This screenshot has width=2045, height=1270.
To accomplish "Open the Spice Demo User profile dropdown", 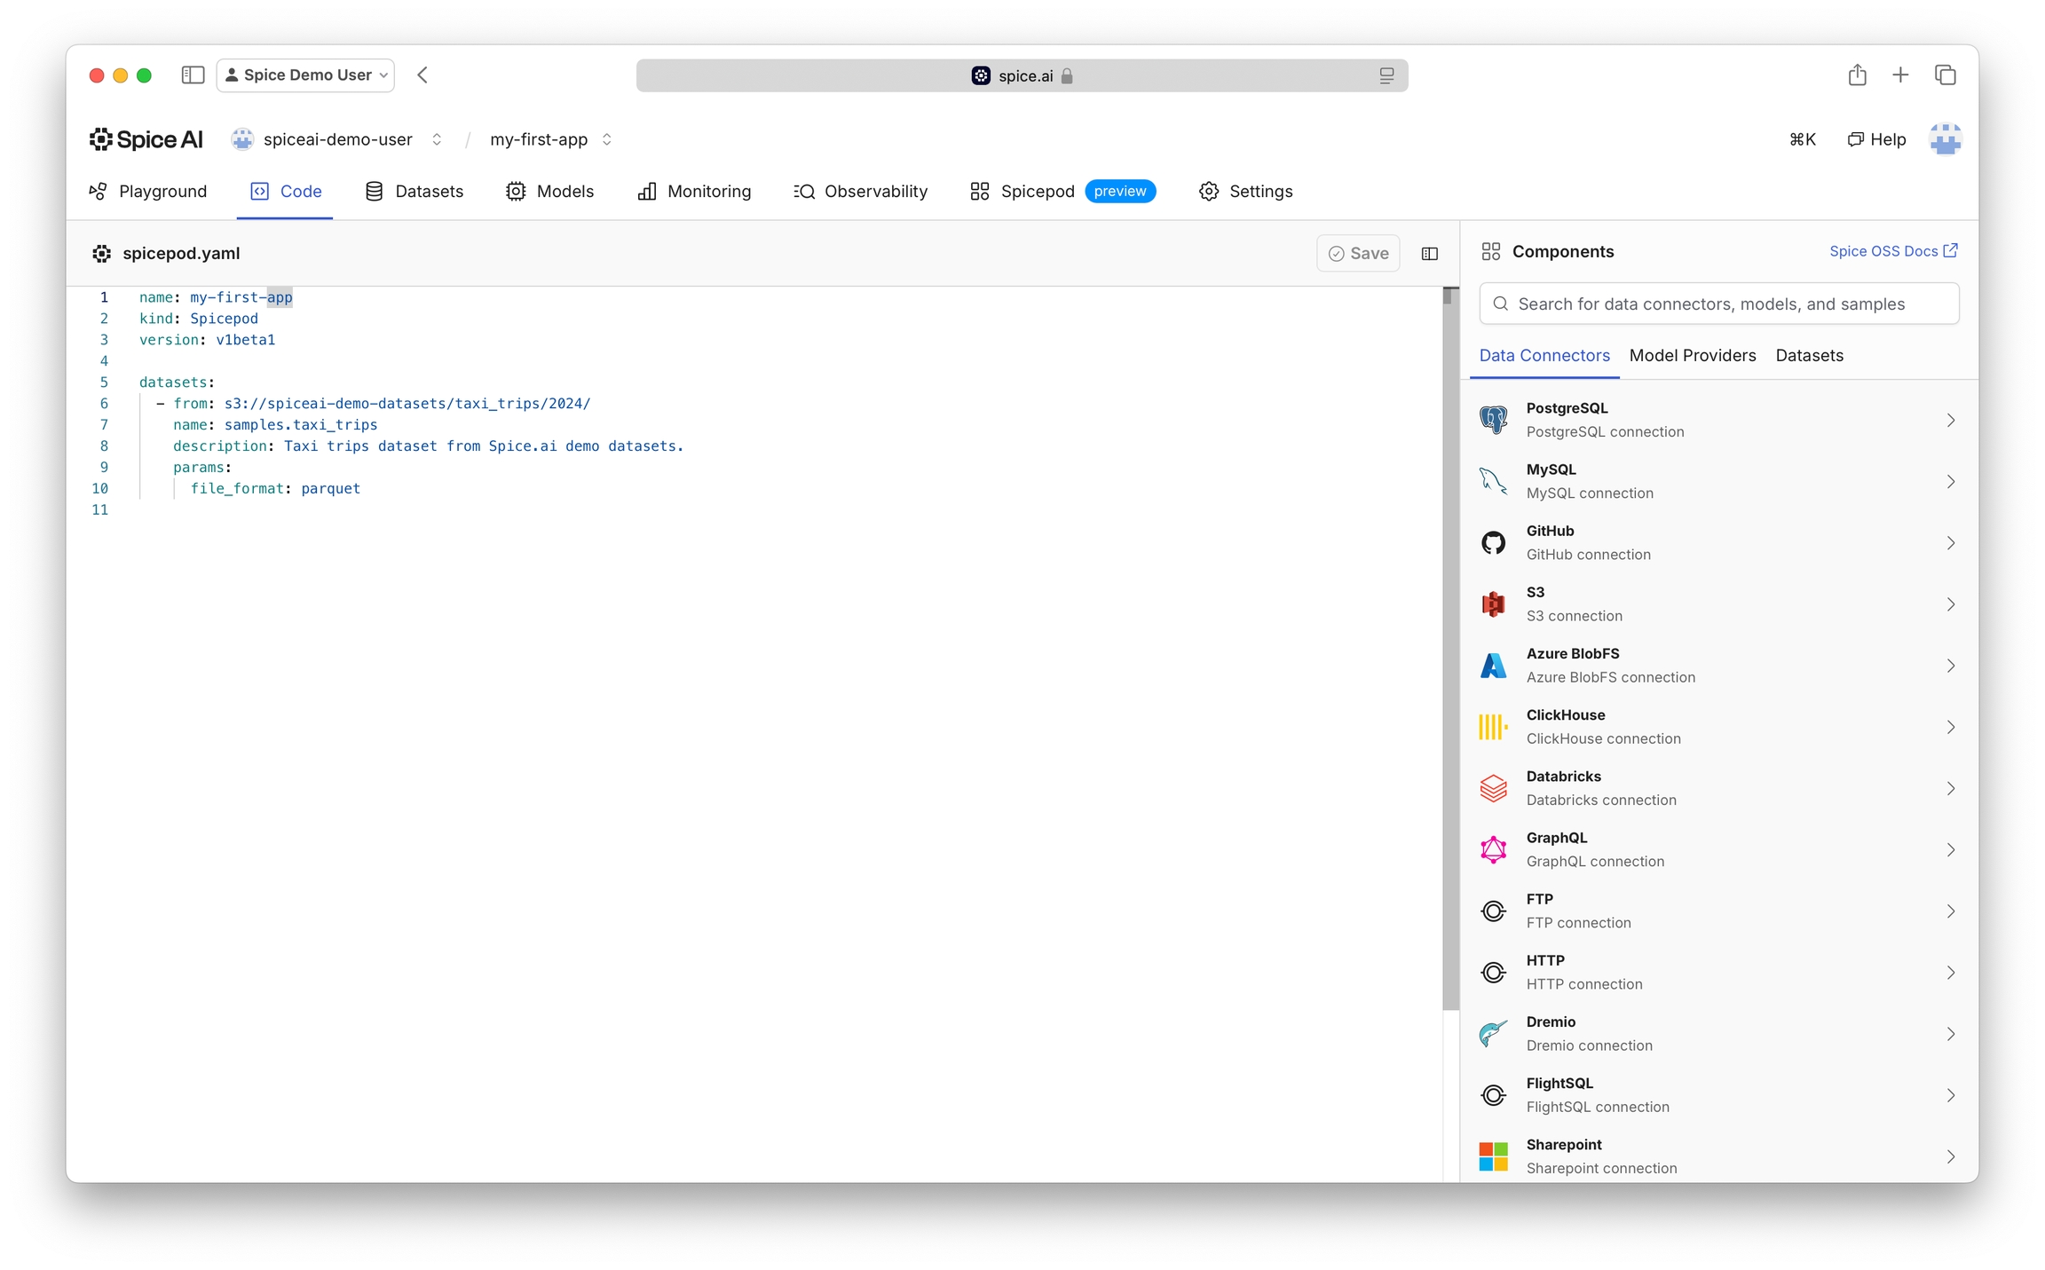I will 305,75.
